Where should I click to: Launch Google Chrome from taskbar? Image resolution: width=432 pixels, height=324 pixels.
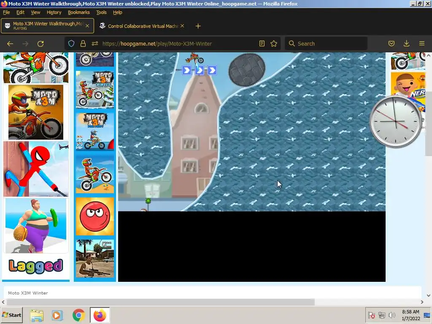point(79,316)
